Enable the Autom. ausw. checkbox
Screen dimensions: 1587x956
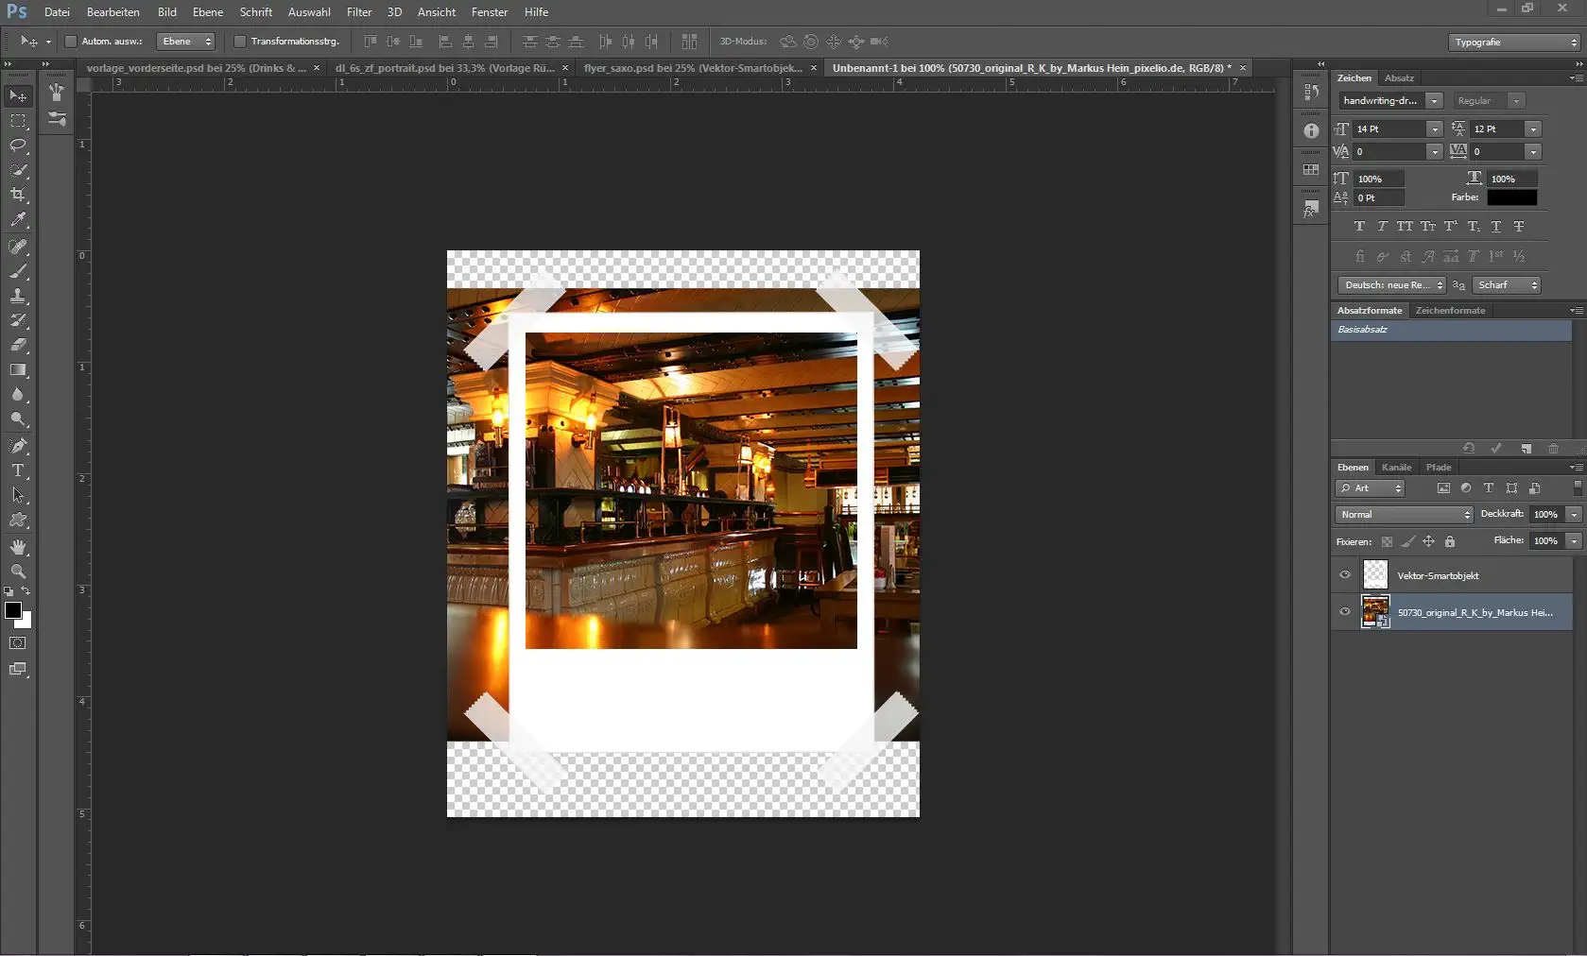[71, 42]
